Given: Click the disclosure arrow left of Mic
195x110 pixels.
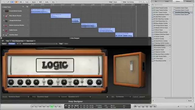Looking at the screenshot, I should tap(107, 97).
